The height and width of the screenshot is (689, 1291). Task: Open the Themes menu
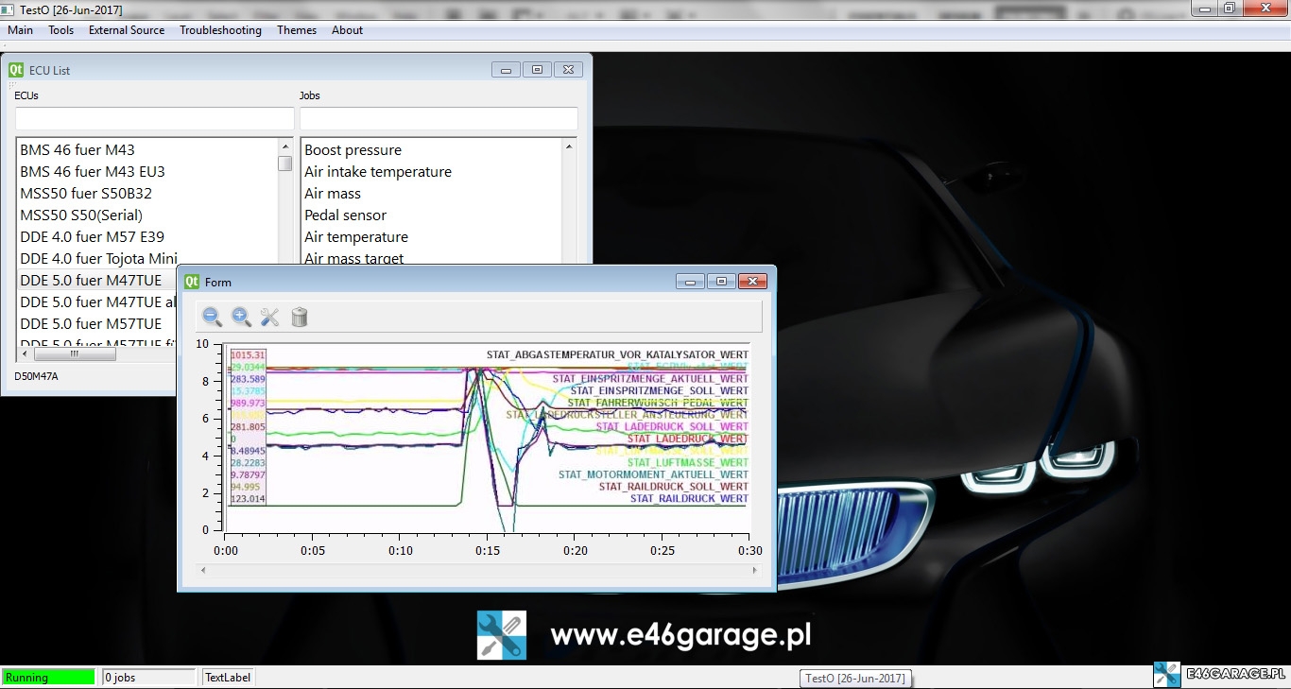297,30
